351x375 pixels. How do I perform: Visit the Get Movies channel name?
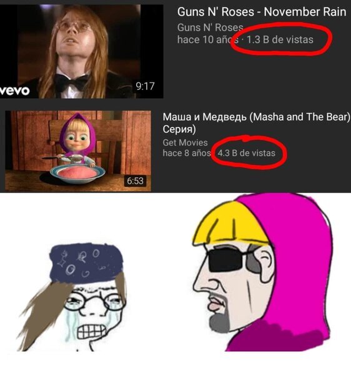[185, 142]
